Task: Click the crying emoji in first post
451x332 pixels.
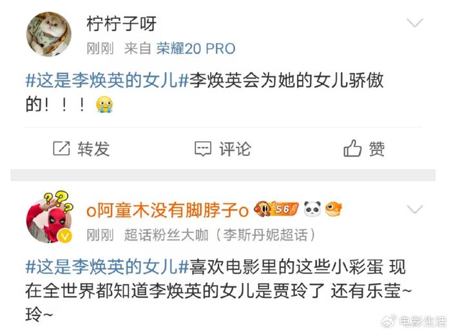Action: [104, 104]
